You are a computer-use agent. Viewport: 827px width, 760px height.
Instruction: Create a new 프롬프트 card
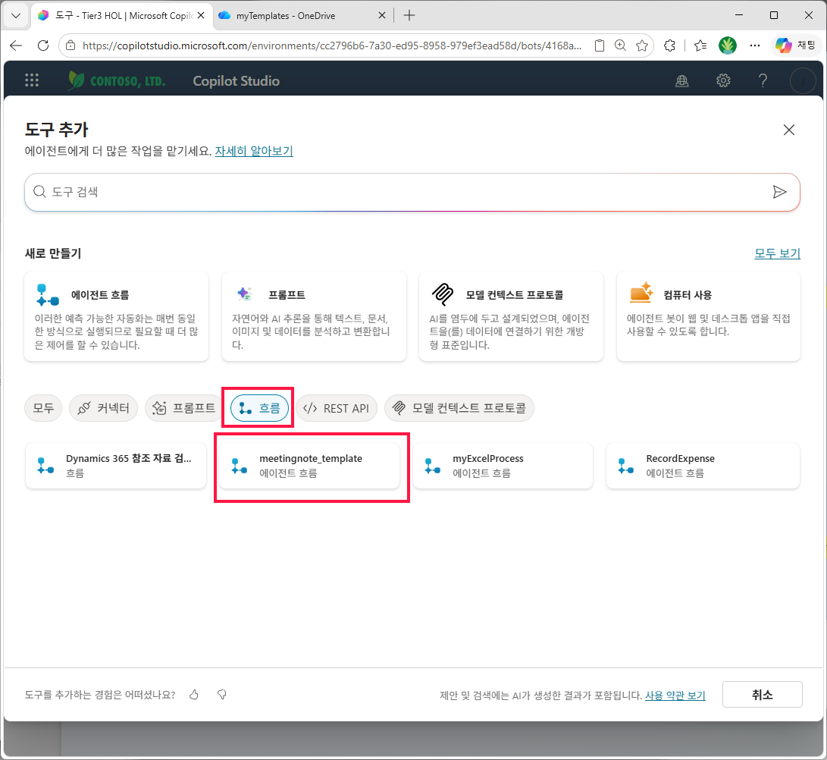coord(314,317)
